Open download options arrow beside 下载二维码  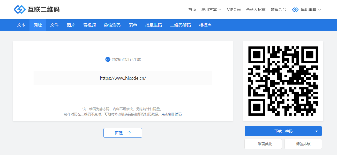[317, 131]
